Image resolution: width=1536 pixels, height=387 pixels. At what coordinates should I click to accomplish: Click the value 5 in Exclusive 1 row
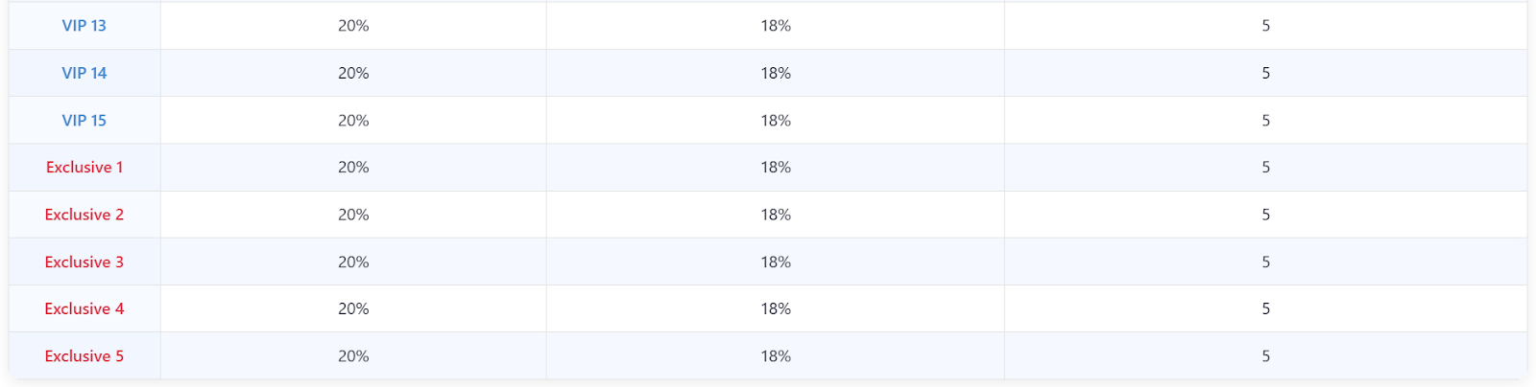click(x=1266, y=168)
